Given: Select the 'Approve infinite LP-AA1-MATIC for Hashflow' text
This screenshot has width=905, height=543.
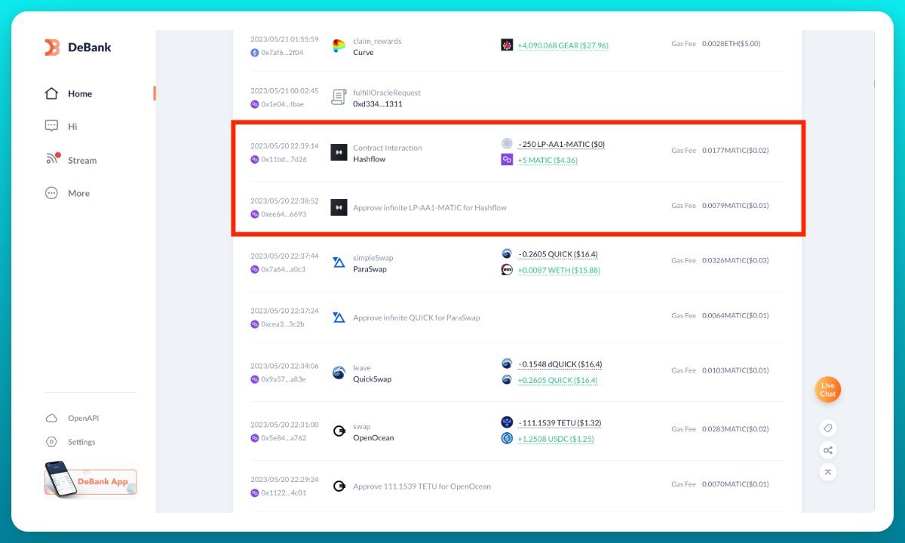Looking at the screenshot, I should tap(430, 207).
